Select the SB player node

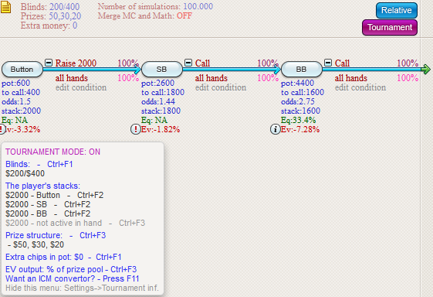(162, 69)
